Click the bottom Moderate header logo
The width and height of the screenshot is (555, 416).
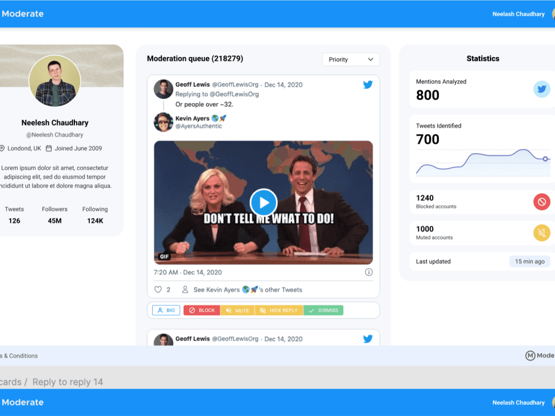point(23,402)
